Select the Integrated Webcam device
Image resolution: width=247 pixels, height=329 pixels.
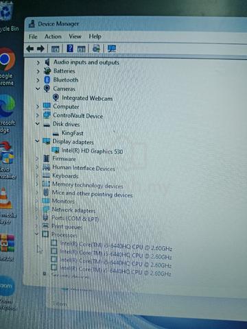(87, 98)
